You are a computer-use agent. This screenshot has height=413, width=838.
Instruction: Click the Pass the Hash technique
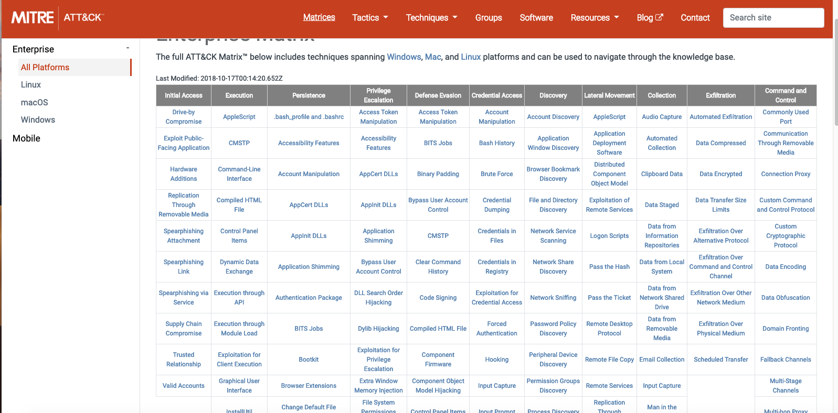[x=609, y=267]
